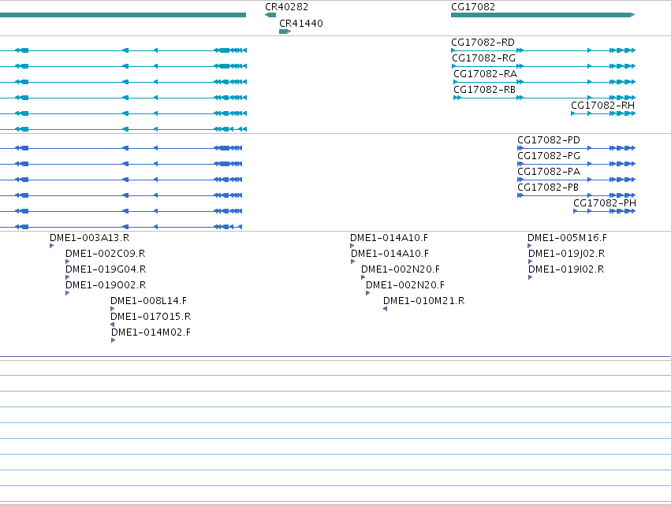Click the CR41440 gene arrow glyph
Image resolution: width=671 pixels, height=505 pixels.
click(285, 32)
